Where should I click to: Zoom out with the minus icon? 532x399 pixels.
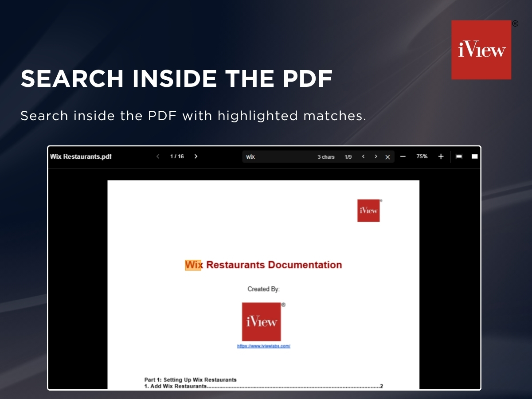[x=403, y=156]
